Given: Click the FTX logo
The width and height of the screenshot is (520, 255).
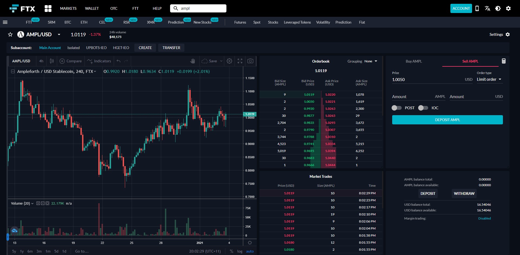Looking at the screenshot, I should tap(22, 8).
